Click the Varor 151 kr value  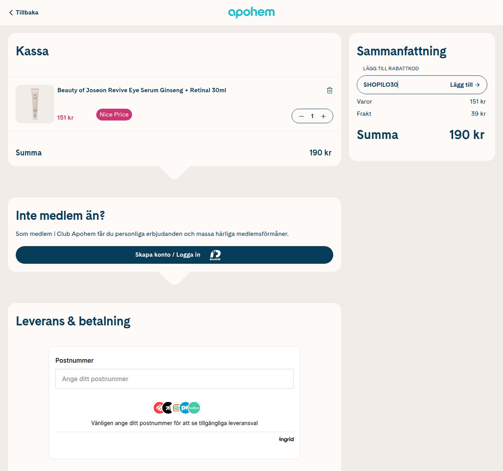pyautogui.click(x=478, y=102)
